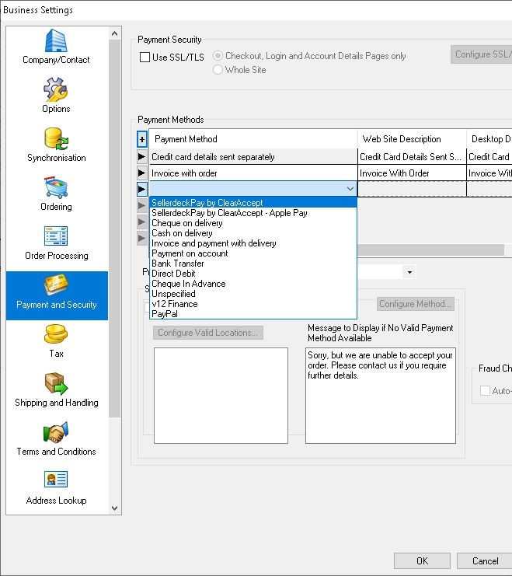The image size is (512, 576).
Task: Click the Payment Method column header
Action: 253,139
